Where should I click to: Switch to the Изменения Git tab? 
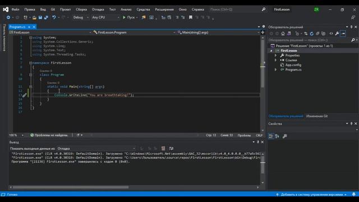(317, 116)
